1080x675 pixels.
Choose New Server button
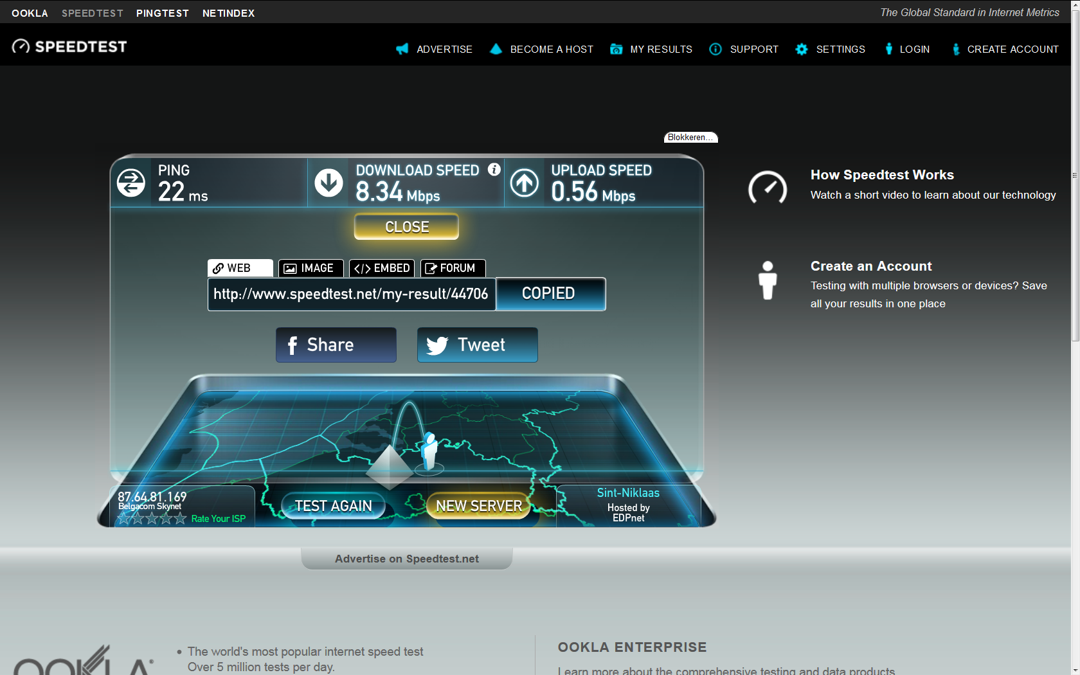tap(479, 506)
